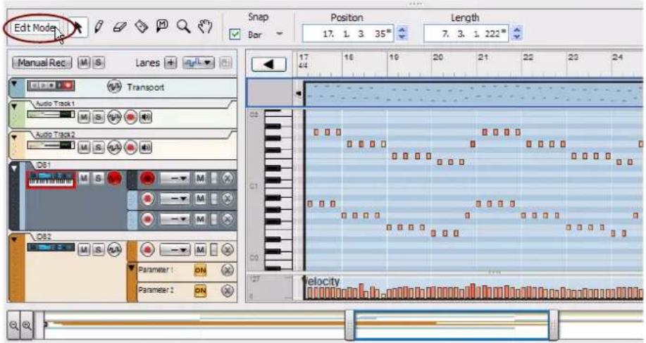Click the Position value field
The image size is (646, 343).
[x=348, y=34]
